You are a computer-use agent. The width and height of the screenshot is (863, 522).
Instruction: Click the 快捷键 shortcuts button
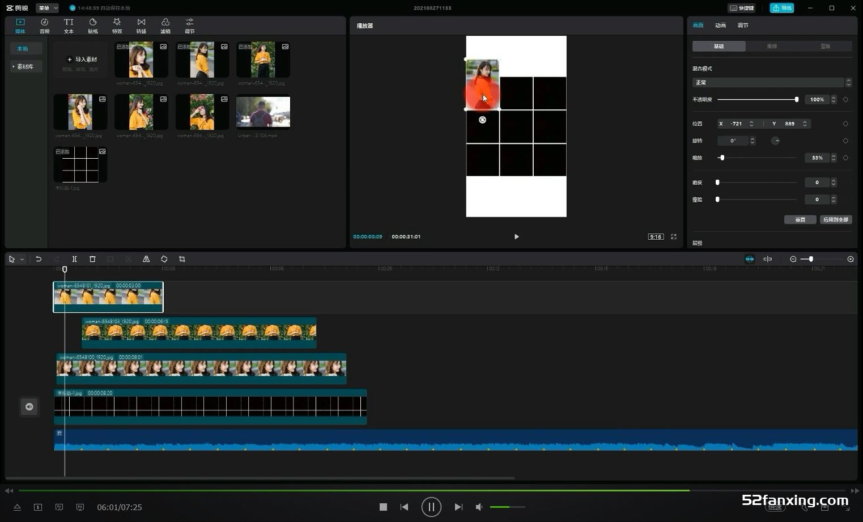click(x=741, y=8)
